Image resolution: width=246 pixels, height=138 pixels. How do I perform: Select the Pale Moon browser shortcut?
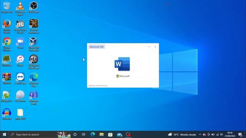20,96
